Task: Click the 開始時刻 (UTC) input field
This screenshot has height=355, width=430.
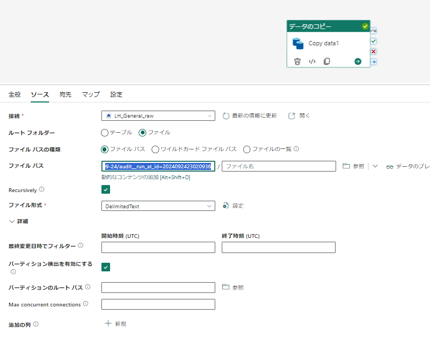Action: point(158,247)
